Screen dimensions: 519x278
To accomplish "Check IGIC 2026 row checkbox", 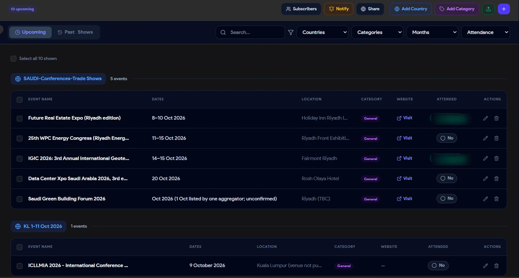I will (19, 158).
